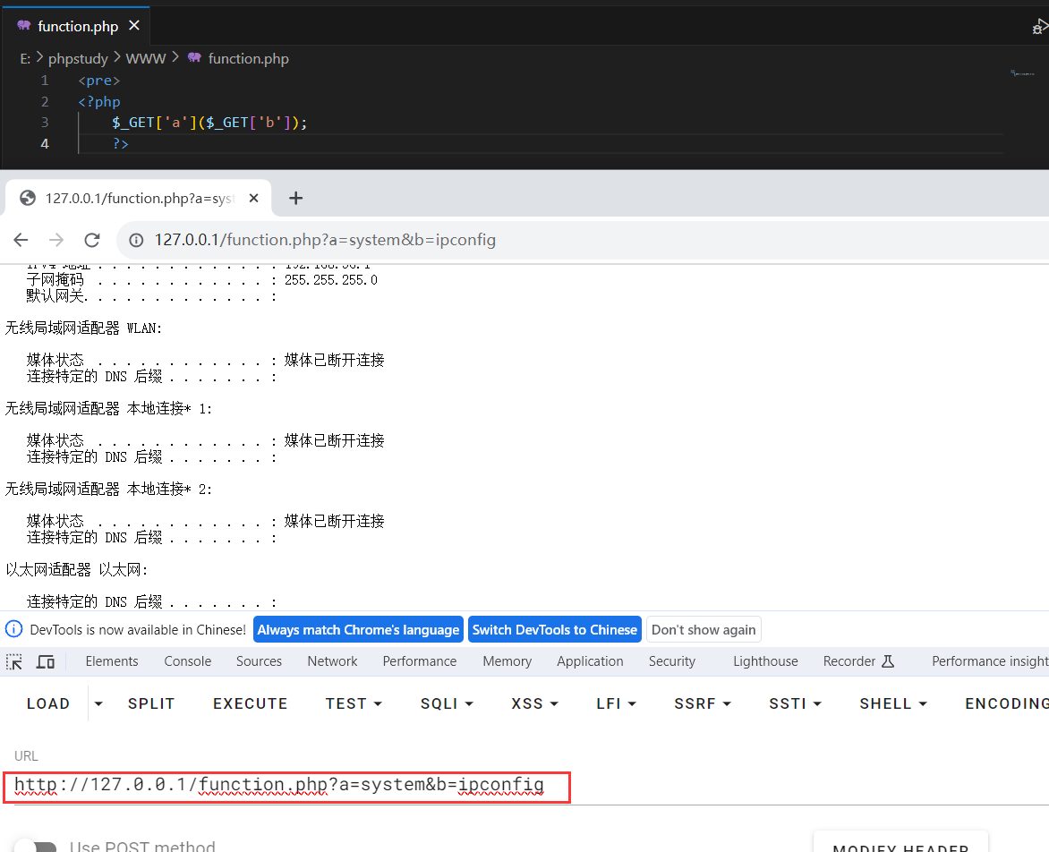This screenshot has height=852, width=1049.
Task: Open the Lighthouse DevTools tab
Action: [765, 661]
